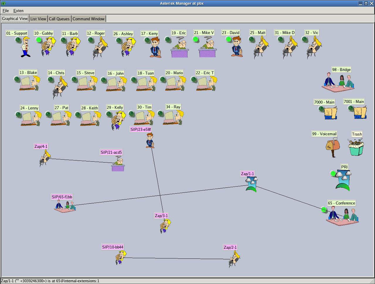The image size is (375, 284).
Task: Select the 01 - Support extension icon
Action: pyautogui.click(x=26, y=47)
